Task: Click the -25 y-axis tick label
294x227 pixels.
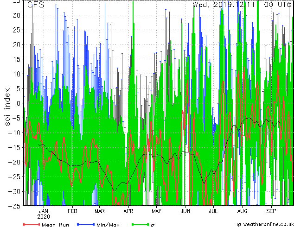Action: [15, 177]
